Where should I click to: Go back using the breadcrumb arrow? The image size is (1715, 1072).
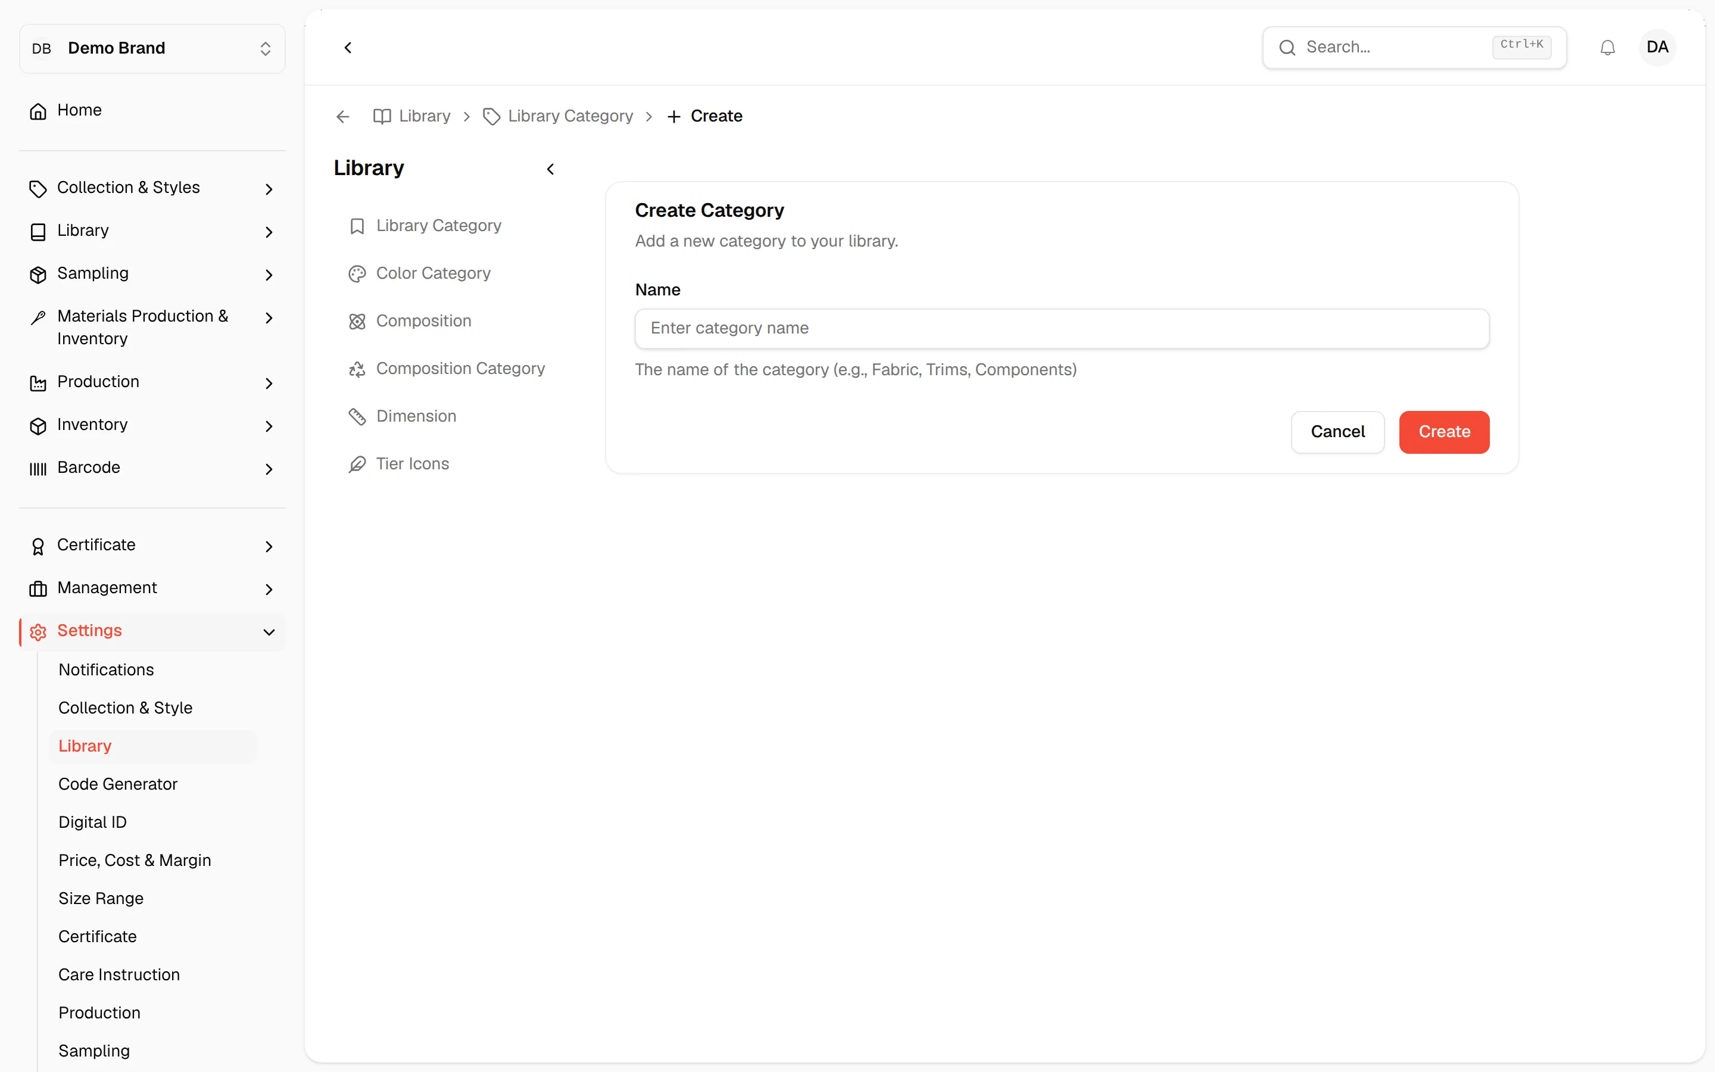pos(343,116)
